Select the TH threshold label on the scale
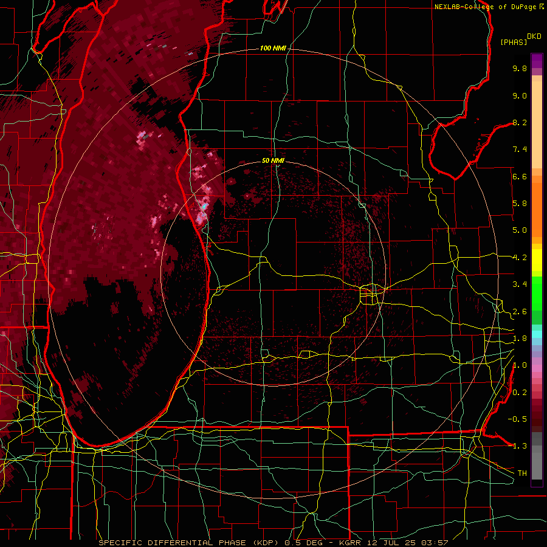The height and width of the screenshot is (547, 547). [x=522, y=473]
